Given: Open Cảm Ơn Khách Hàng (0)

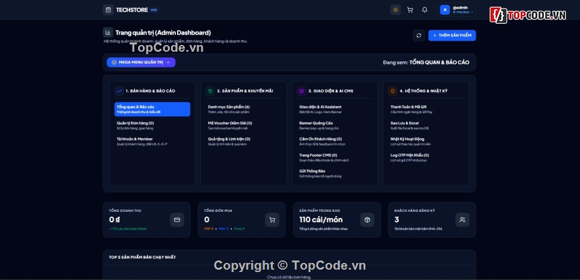Looking at the screenshot, I should pyautogui.click(x=335, y=141).
